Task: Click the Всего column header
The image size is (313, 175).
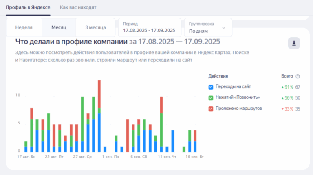Action: (287, 76)
